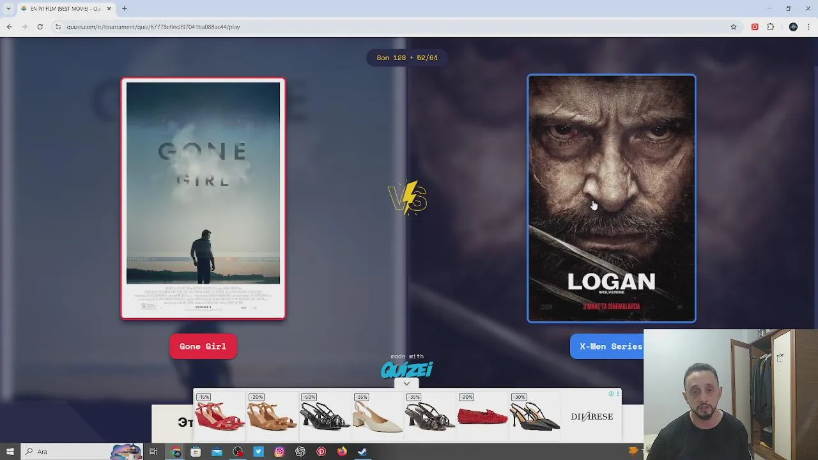Click the browser forward arrow

24,27
